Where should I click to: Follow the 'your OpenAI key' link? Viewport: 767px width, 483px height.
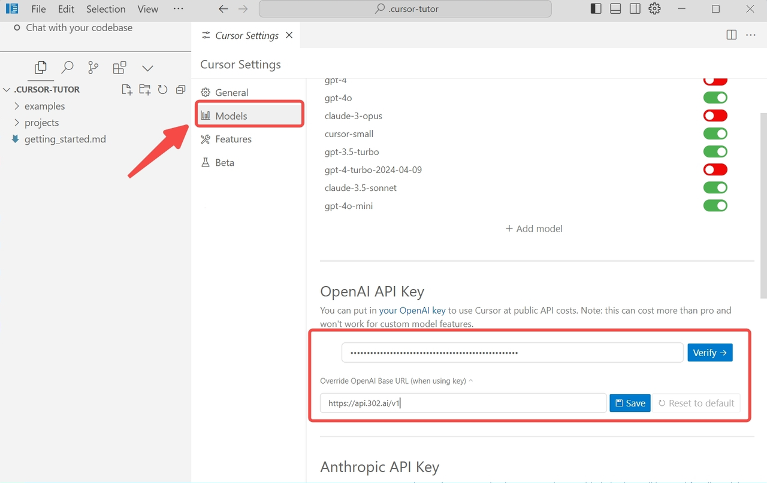(x=412, y=310)
